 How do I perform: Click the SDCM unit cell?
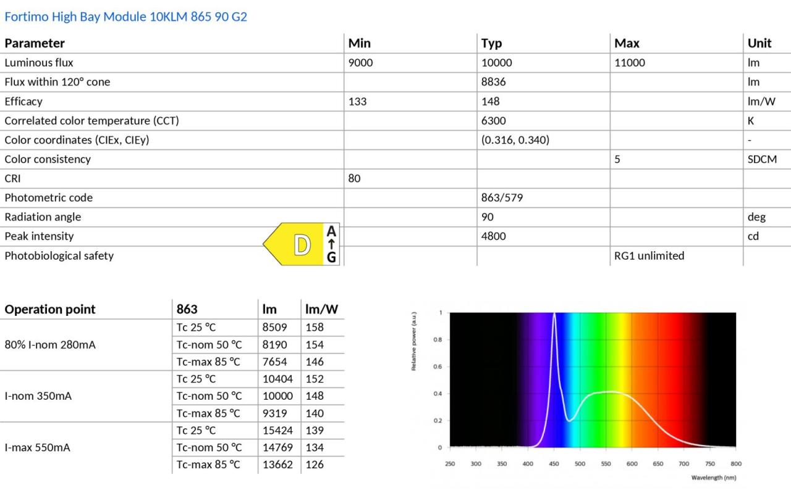tap(762, 159)
